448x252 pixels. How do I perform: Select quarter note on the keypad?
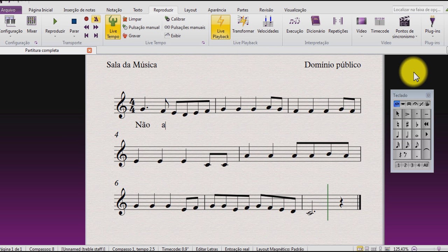coord(398,134)
